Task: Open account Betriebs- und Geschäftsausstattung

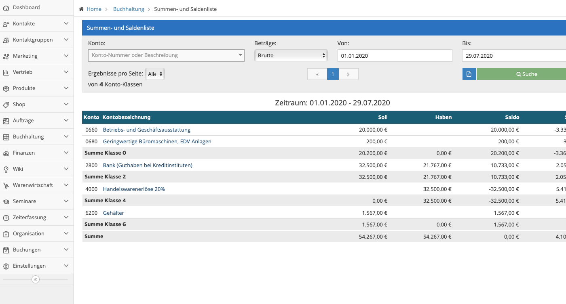Action: coord(147,130)
